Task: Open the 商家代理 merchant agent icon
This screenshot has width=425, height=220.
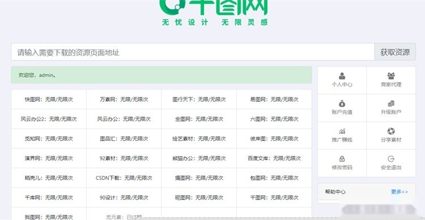Action: coord(391,76)
